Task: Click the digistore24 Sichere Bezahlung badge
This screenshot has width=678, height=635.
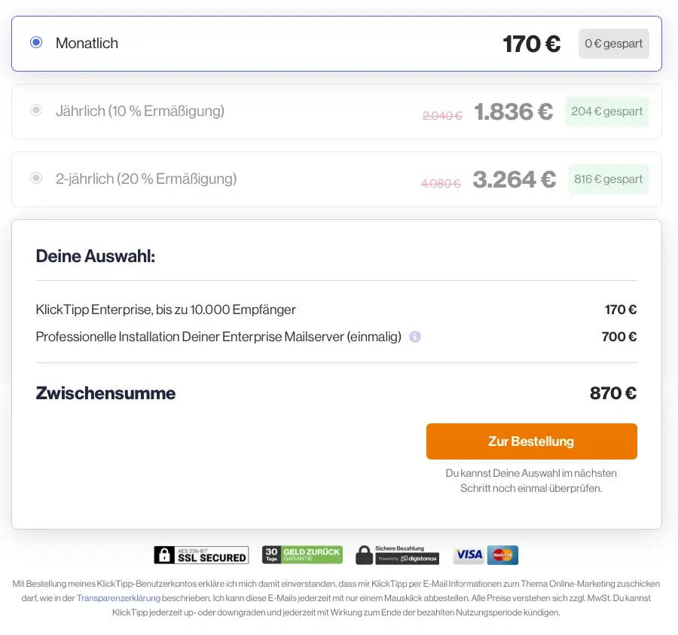Action: [397, 554]
